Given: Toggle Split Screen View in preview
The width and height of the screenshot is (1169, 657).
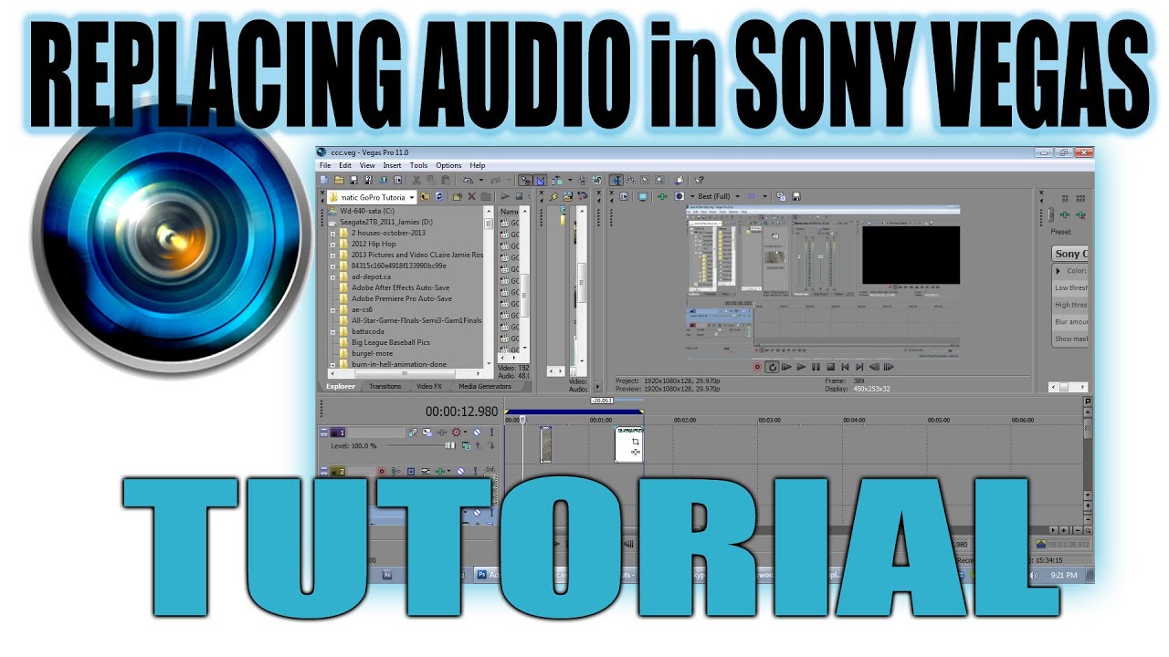Looking at the screenshot, I should pyautogui.click(x=679, y=196).
